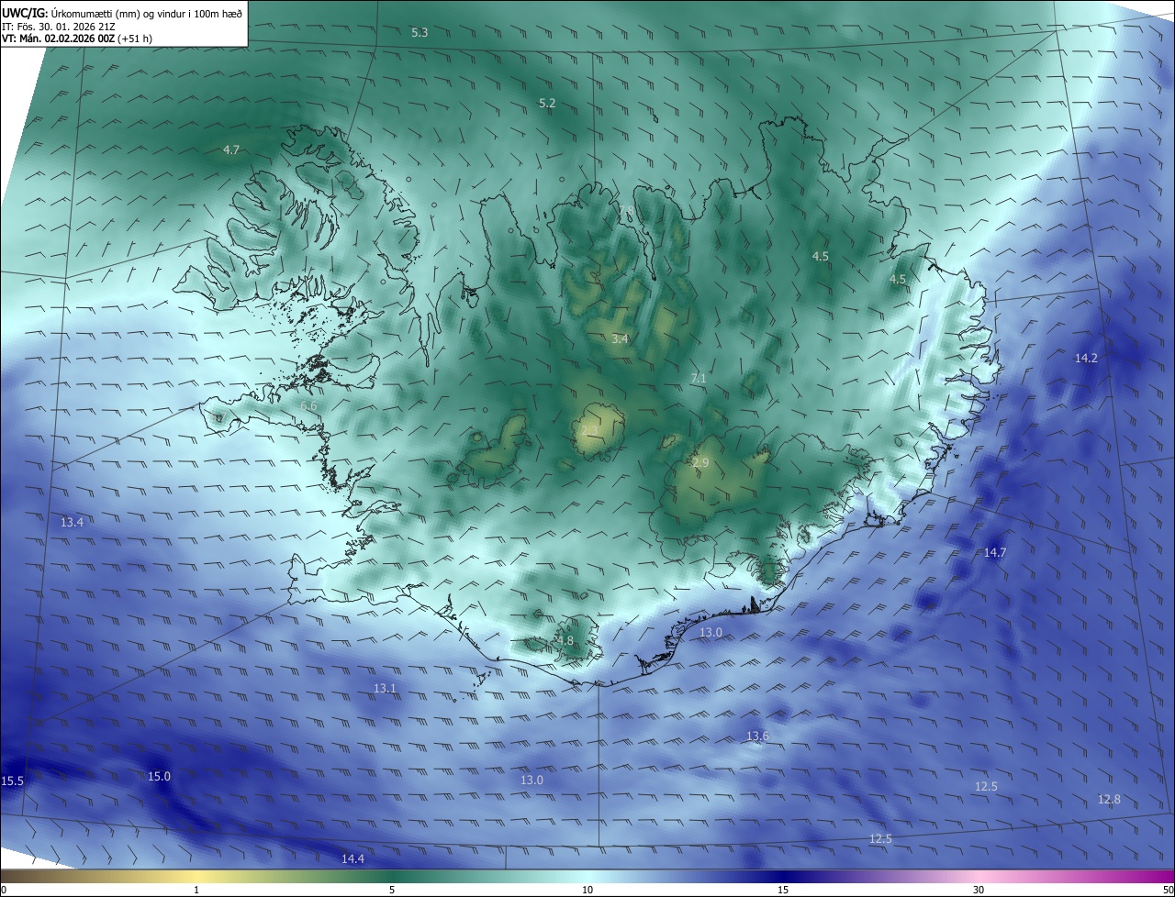Click the 7.1 value label
This screenshot has height=897, width=1175.
click(x=699, y=378)
